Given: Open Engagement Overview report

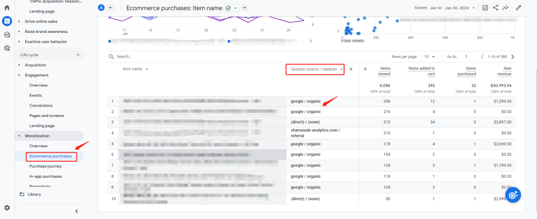Looking at the screenshot, I should point(38,85).
